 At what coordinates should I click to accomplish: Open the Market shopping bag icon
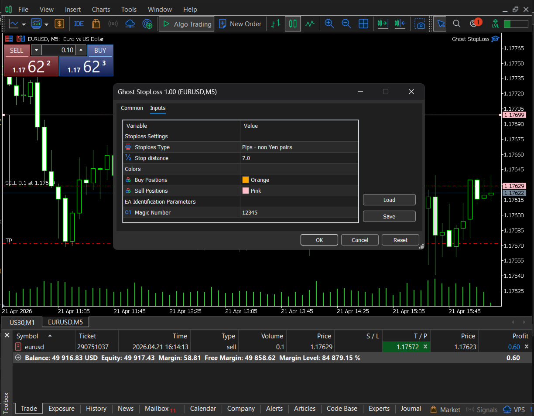(x=96, y=24)
